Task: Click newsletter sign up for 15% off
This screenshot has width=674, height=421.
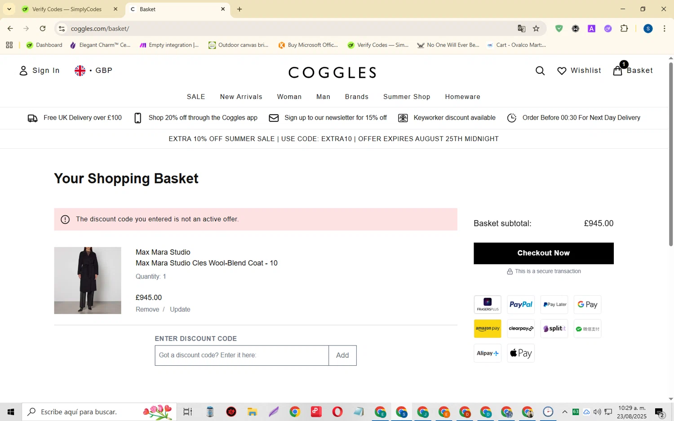Action: pos(328,118)
